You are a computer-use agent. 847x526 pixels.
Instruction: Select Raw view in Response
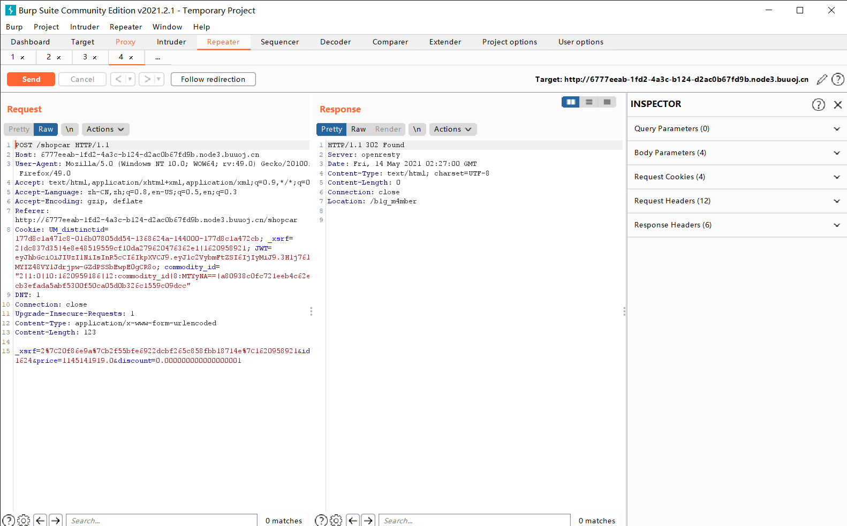[x=358, y=129]
